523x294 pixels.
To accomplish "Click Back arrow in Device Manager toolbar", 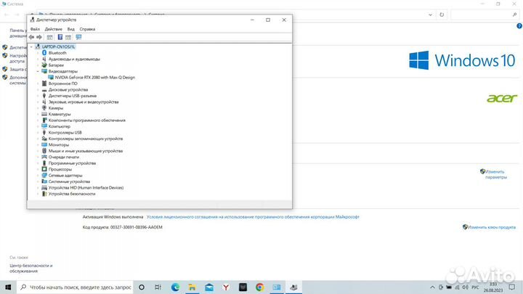I will 31,37.
